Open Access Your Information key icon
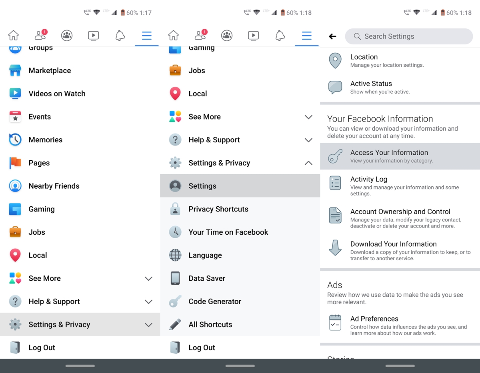The height and width of the screenshot is (373, 480). [335, 156]
